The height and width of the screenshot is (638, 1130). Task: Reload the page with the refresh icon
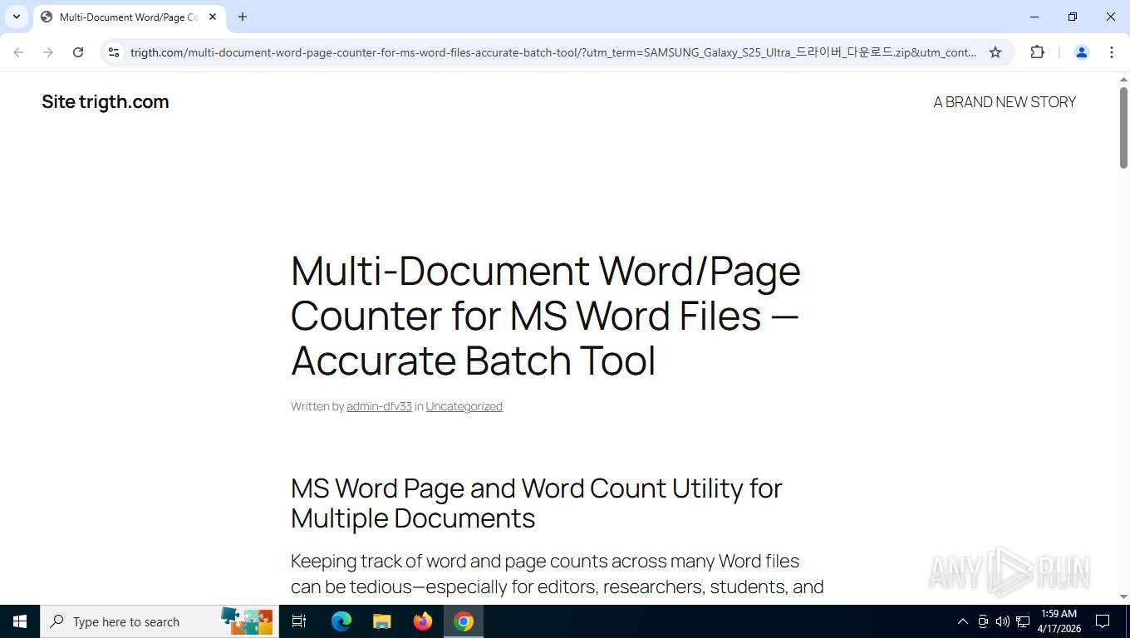tap(78, 52)
